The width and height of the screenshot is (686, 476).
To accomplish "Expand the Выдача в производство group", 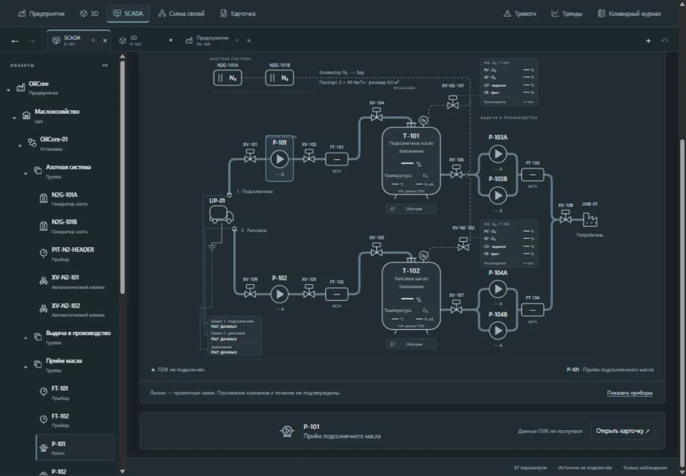I will pyautogui.click(x=26, y=338).
